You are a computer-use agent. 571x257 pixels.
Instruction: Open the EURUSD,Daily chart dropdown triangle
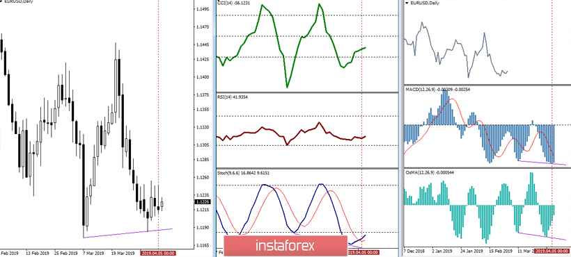point(407,3)
